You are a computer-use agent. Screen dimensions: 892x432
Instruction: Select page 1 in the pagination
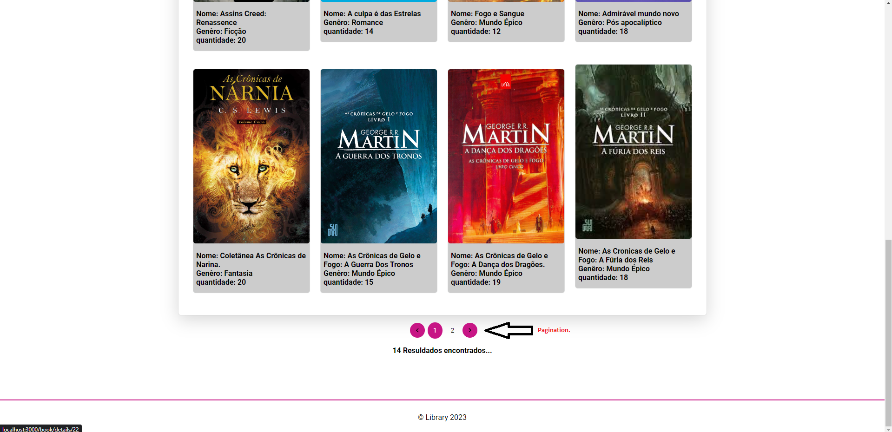coord(435,330)
